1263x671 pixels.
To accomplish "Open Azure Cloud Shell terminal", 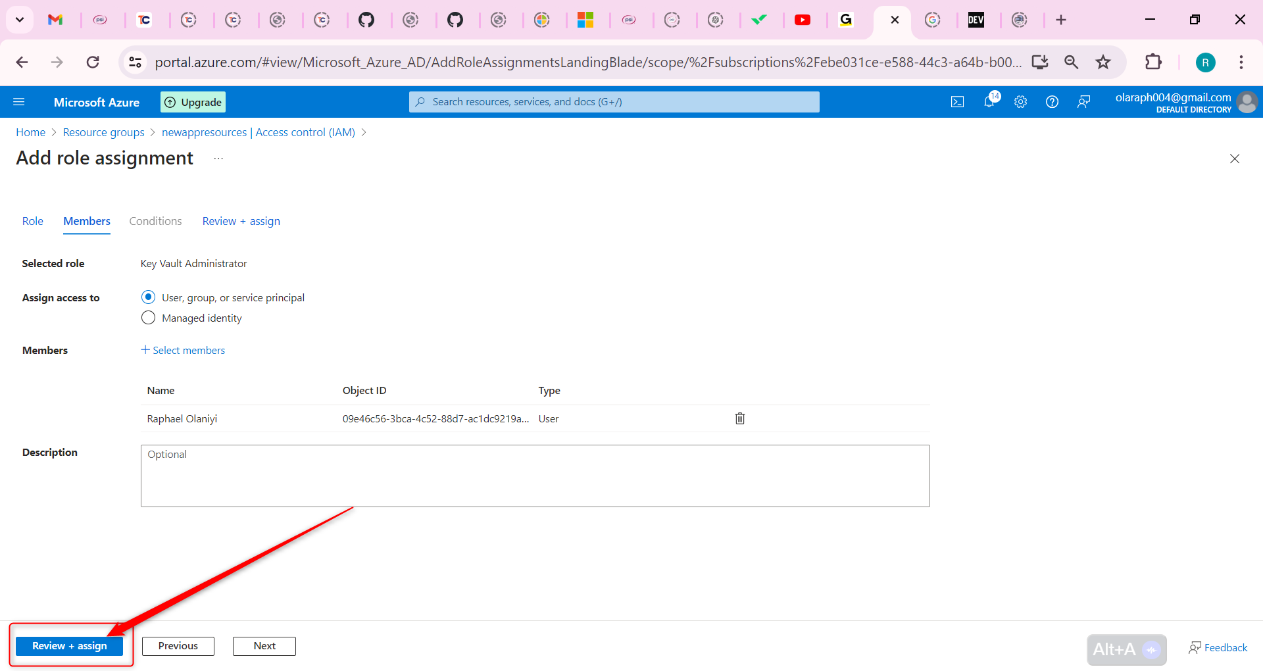I will [957, 101].
